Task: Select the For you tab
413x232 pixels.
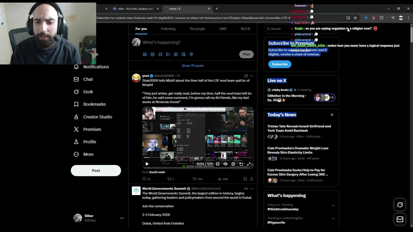Action: click(x=141, y=29)
